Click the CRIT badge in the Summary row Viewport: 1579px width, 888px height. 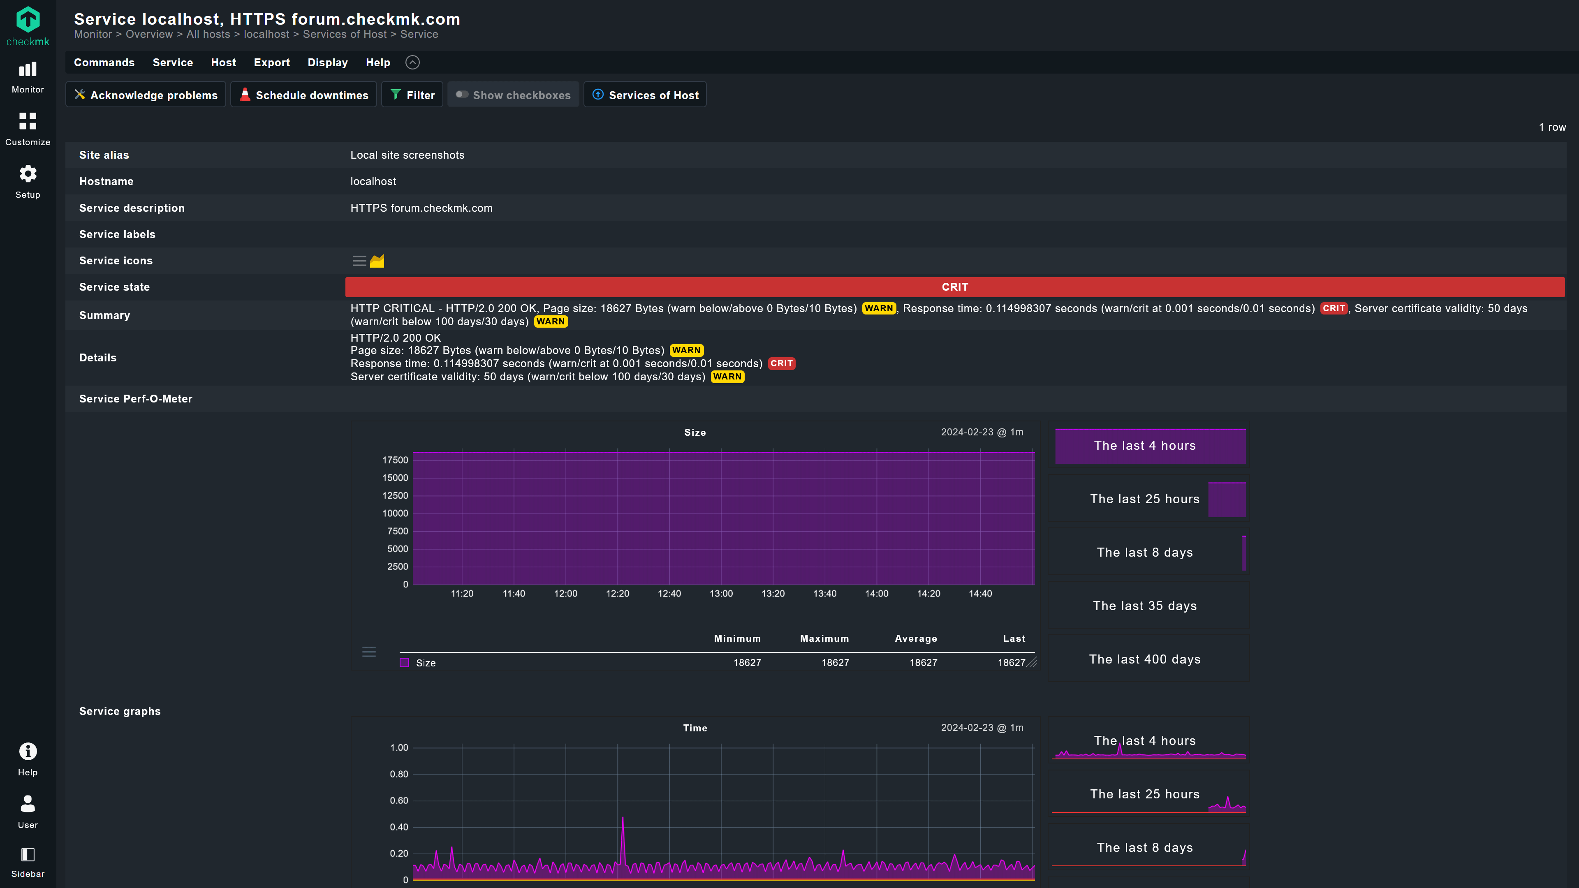coord(1334,308)
